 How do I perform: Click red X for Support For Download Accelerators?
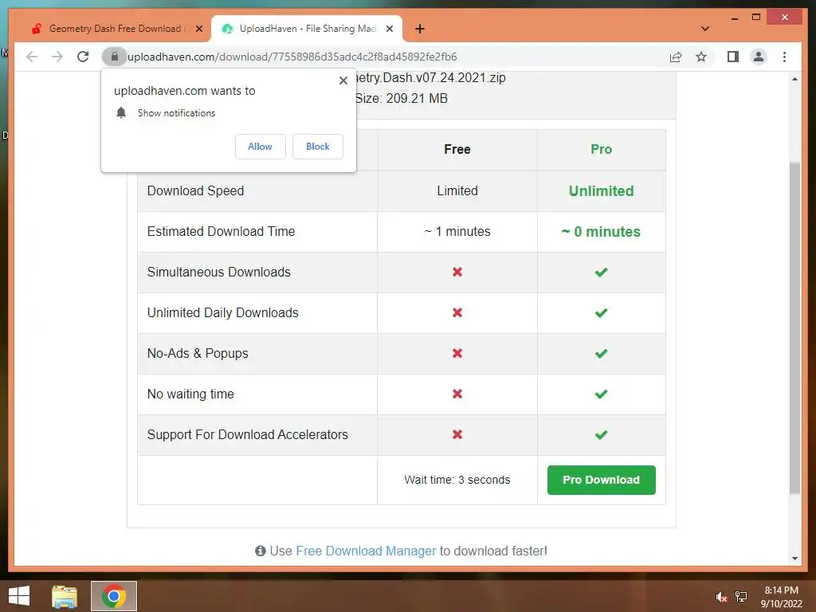457,434
